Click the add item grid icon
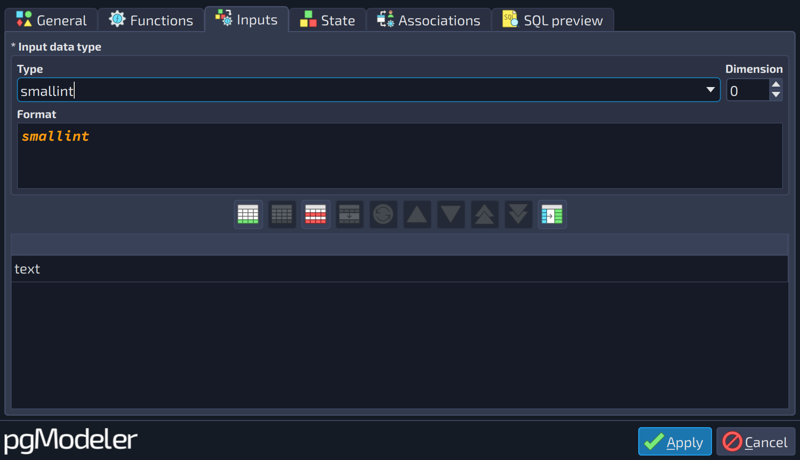The image size is (800, 460). click(x=248, y=214)
